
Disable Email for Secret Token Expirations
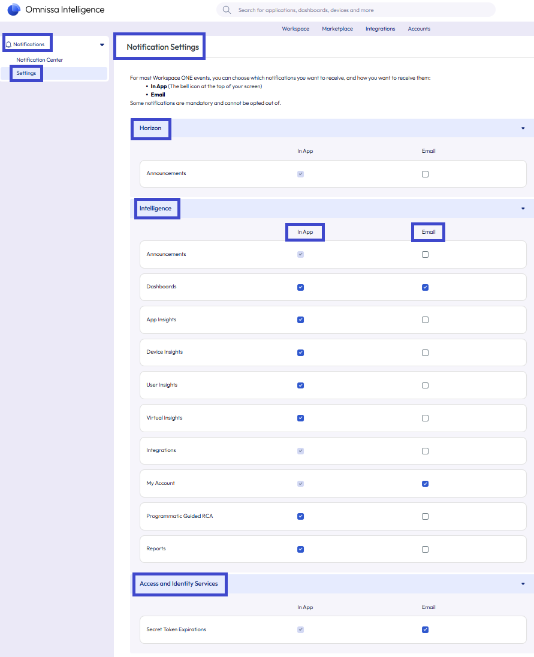425,630
